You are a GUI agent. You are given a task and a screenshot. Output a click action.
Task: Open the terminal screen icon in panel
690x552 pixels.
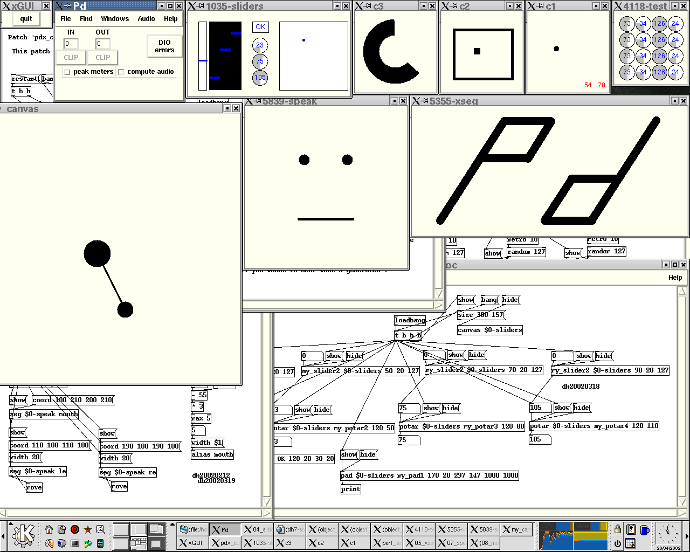75,543
